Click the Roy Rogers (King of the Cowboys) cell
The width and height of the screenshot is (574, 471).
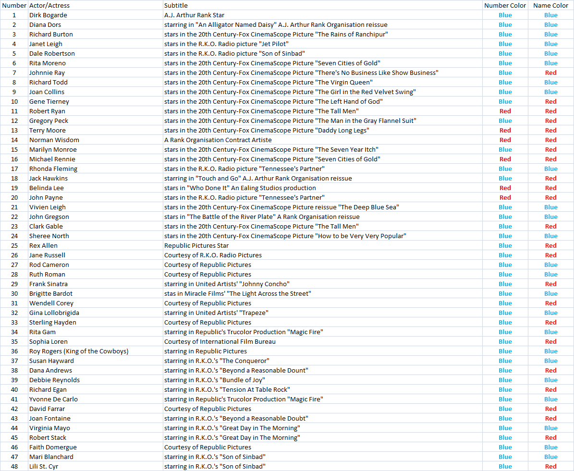tap(96, 351)
